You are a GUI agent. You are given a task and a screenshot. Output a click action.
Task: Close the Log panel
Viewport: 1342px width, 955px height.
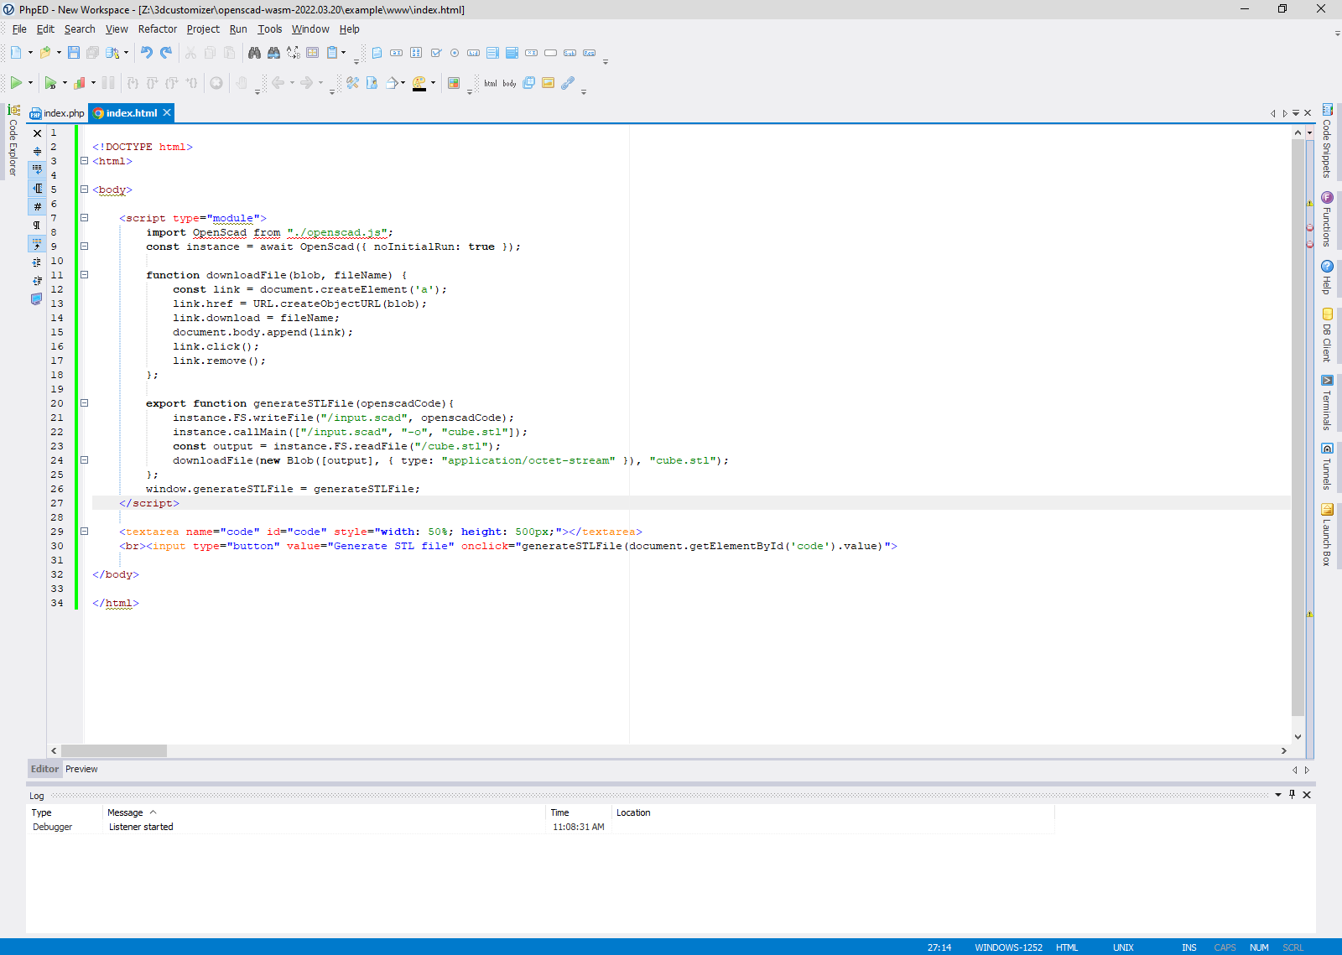(x=1307, y=795)
